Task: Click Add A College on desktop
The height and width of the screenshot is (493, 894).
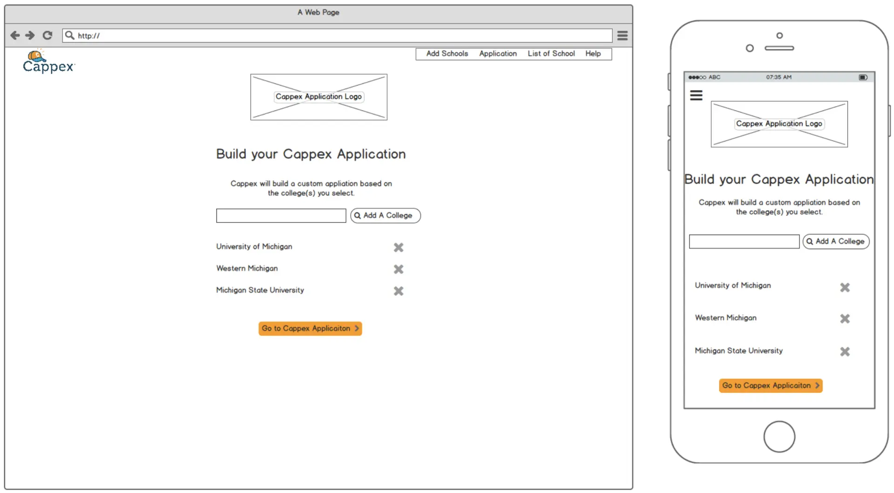Action: click(385, 215)
